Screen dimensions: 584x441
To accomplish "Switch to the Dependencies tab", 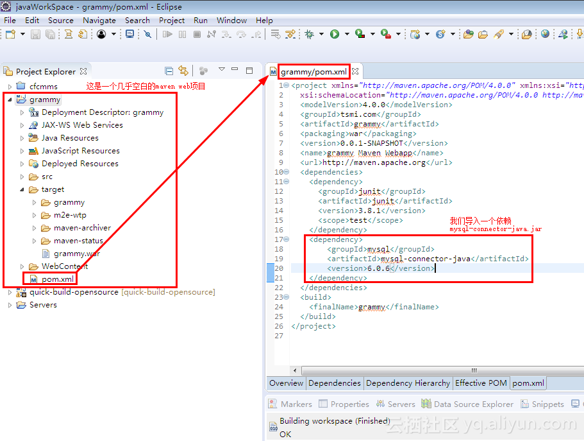I will (335, 383).
